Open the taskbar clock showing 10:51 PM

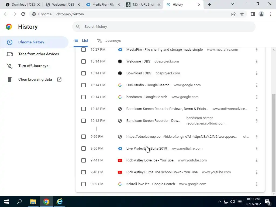point(253,202)
